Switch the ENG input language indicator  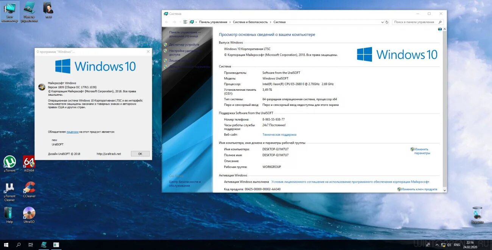coord(457,245)
